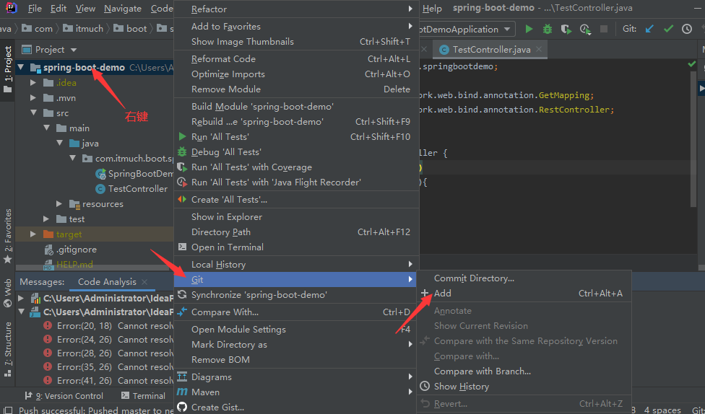This screenshot has width=705, height=414.
Task: Click Open Module Settings entry
Action: [x=296, y=330]
